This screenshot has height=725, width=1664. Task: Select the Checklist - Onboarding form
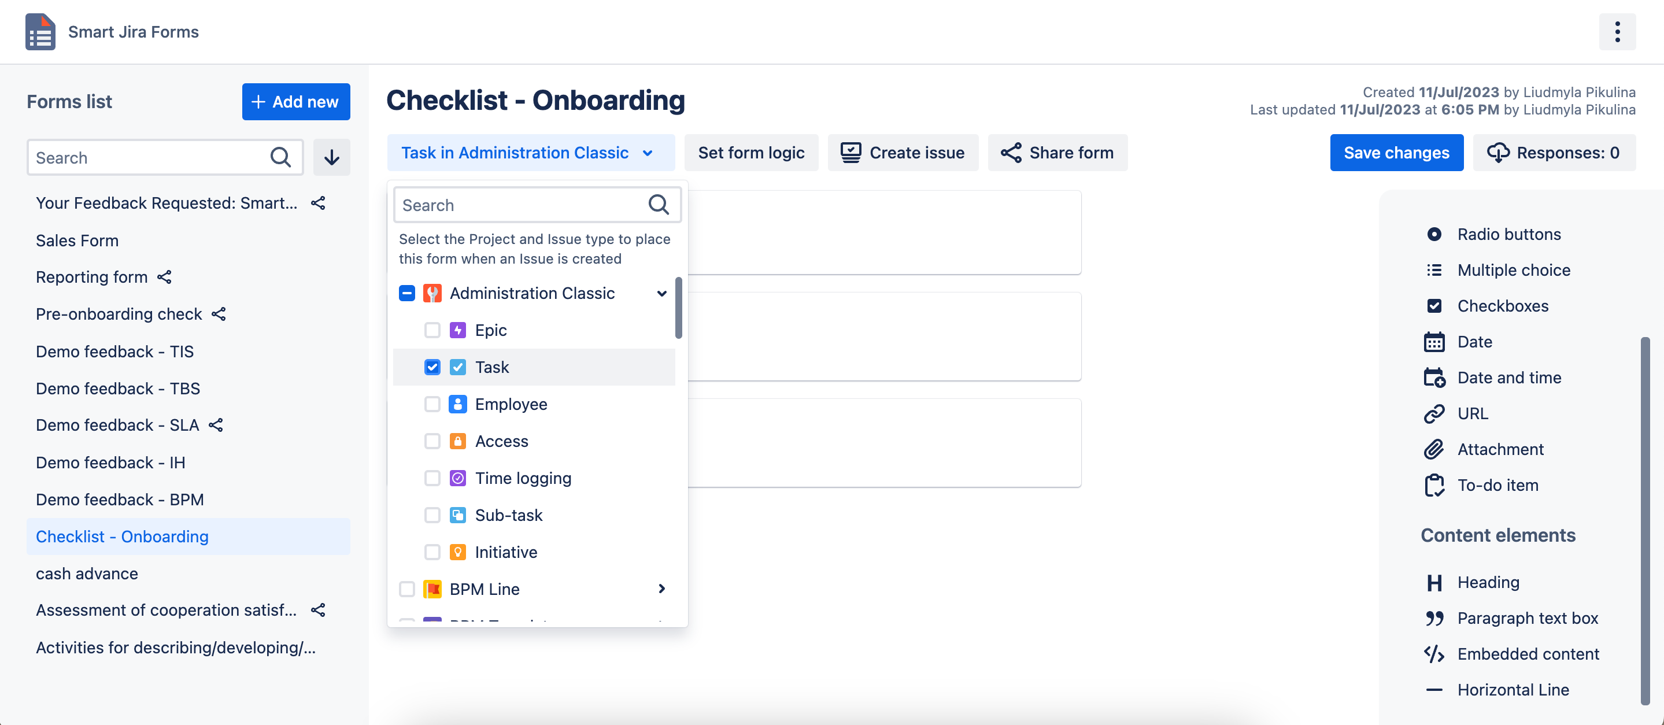[x=121, y=537]
